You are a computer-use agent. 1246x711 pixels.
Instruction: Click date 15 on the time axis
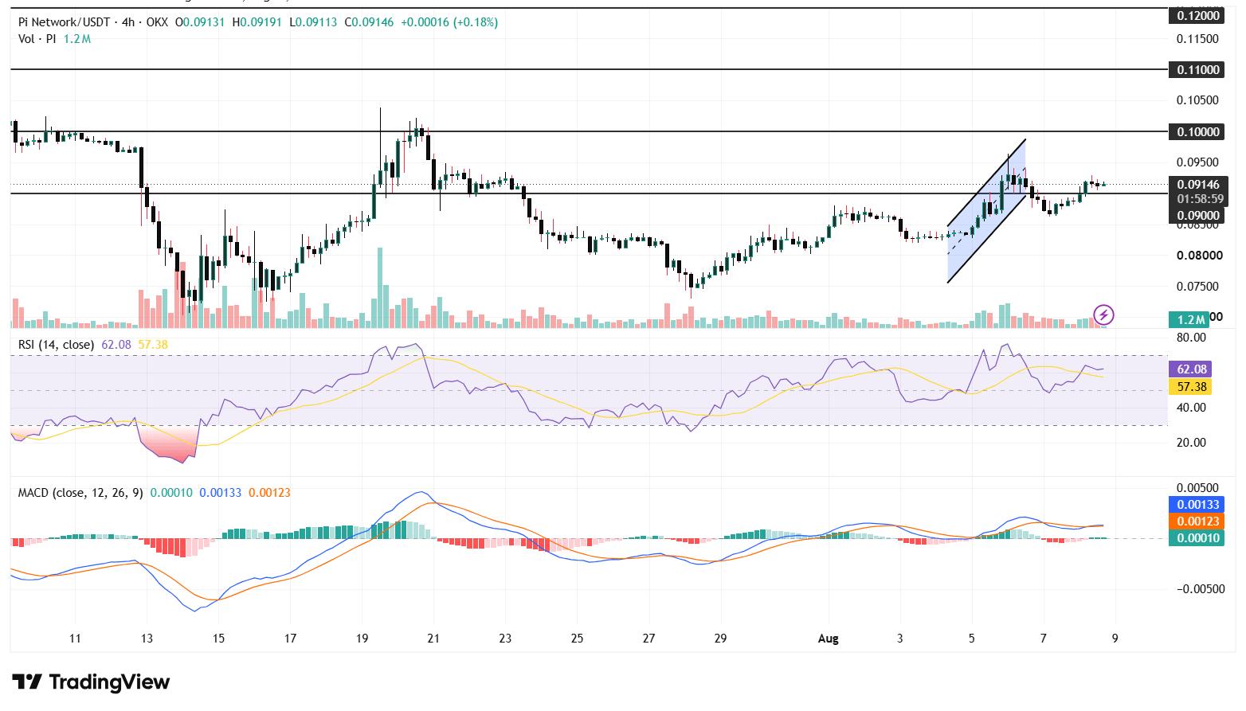point(218,639)
